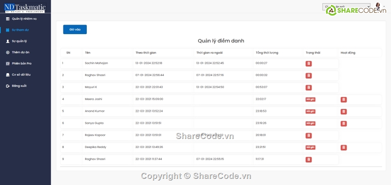Select Thêm dự án in the sidebar
This screenshot has height=185, width=391.
click(21, 52)
